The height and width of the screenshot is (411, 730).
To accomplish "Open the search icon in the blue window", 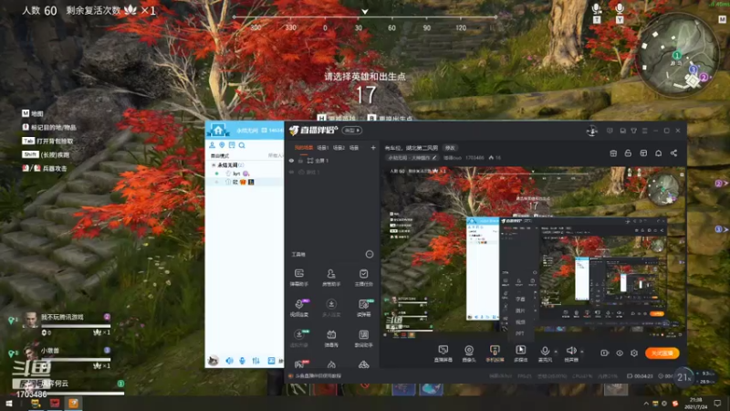I will [242, 145].
